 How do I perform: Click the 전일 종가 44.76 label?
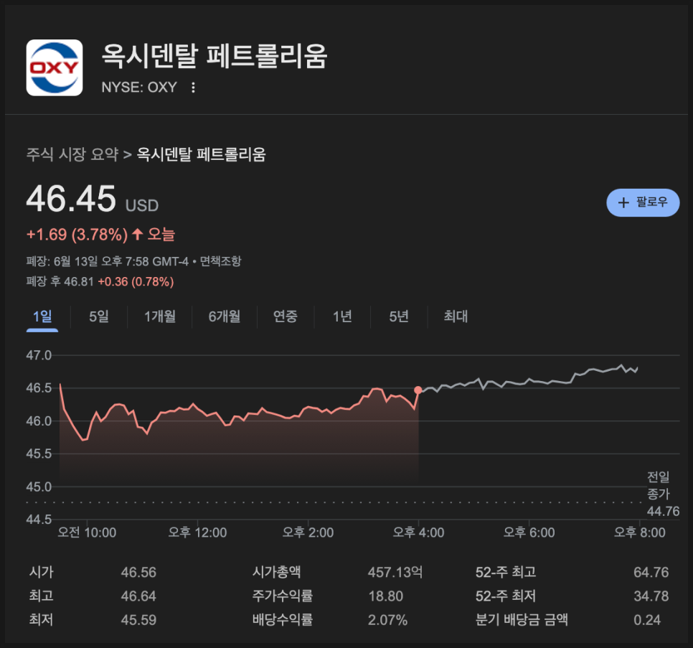coord(663,494)
